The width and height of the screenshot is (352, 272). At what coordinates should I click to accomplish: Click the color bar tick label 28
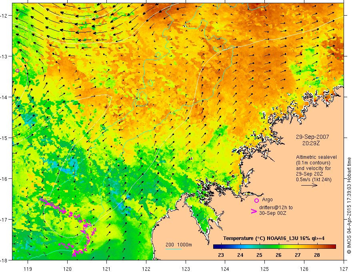coord(317,255)
